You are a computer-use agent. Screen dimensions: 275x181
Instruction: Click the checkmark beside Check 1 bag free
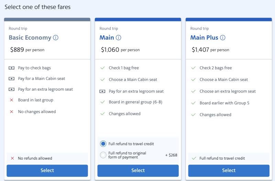(x=102, y=68)
